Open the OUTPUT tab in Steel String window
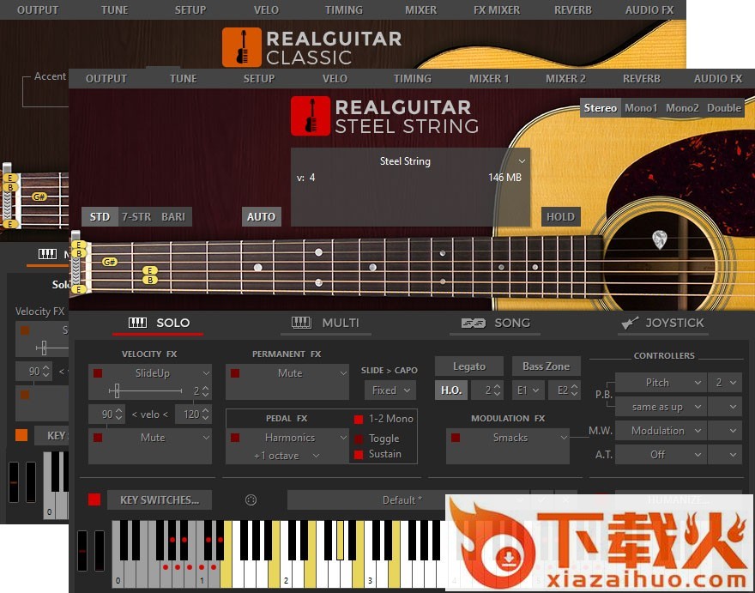The width and height of the screenshot is (755, 593). (x=106, y=79)
